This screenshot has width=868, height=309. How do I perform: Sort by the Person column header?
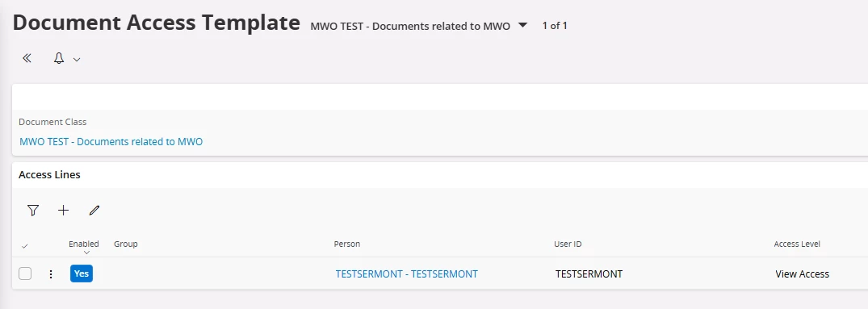coord(346,244)
